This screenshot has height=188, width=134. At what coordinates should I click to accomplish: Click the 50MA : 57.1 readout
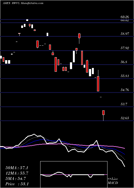(17, 168)
